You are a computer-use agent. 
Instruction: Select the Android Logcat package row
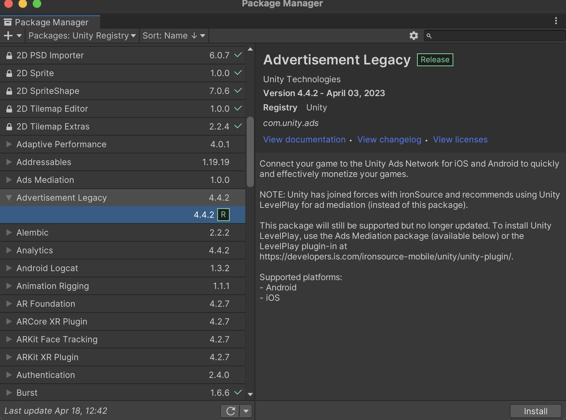(123, 268)
